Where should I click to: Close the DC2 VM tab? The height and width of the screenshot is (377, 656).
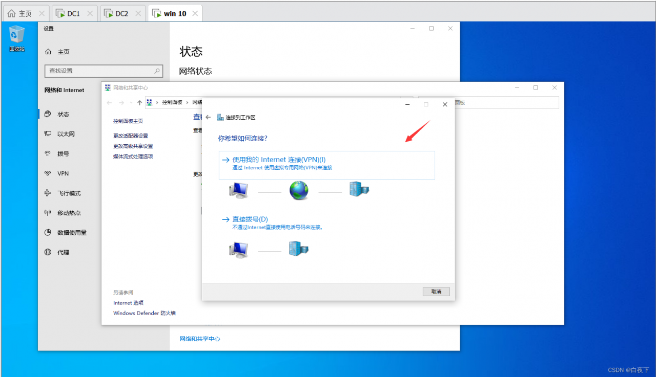click(x=138, y=13)
